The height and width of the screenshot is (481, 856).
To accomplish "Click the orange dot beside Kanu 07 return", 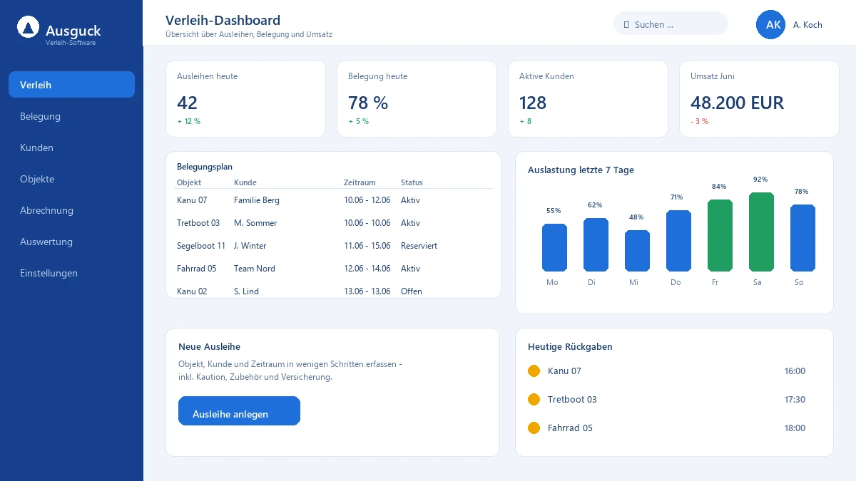I will [534, 371].
